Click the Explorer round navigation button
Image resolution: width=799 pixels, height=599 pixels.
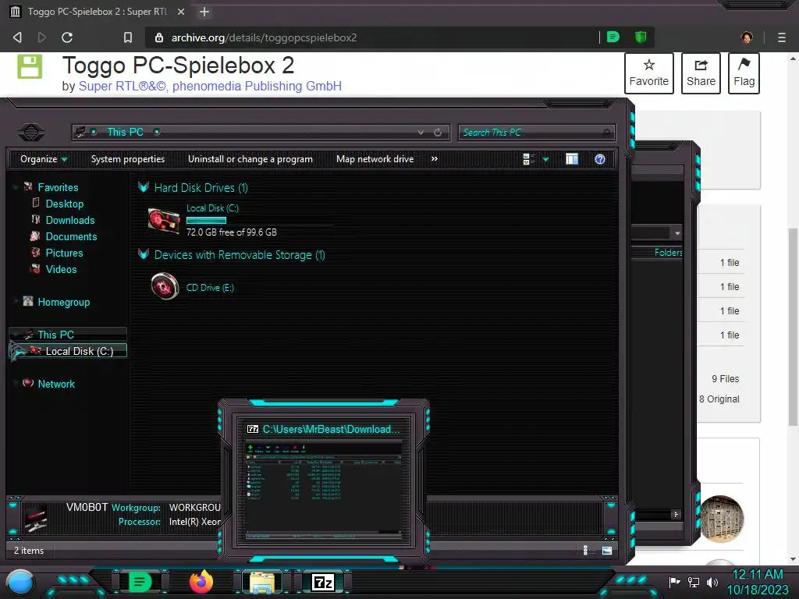(31, 133)
